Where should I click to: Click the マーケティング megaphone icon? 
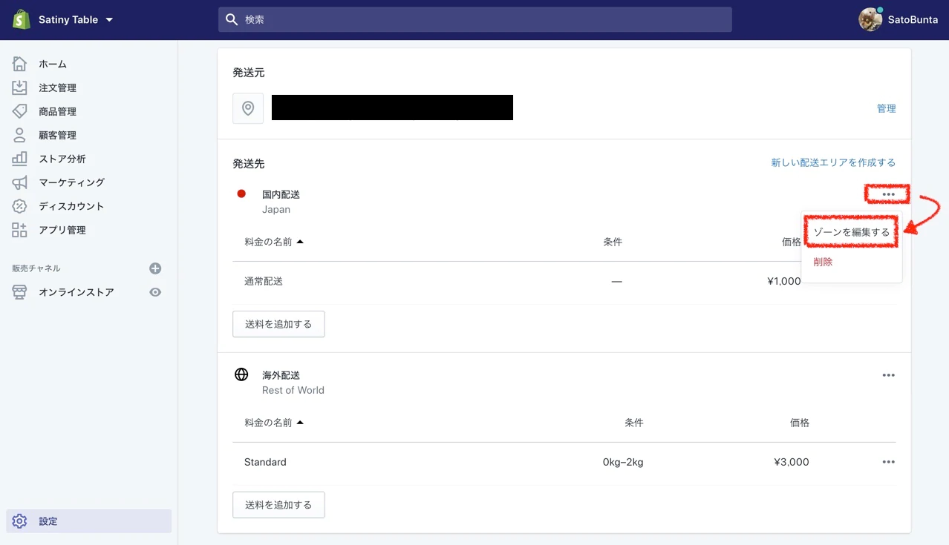click(19, 182)
